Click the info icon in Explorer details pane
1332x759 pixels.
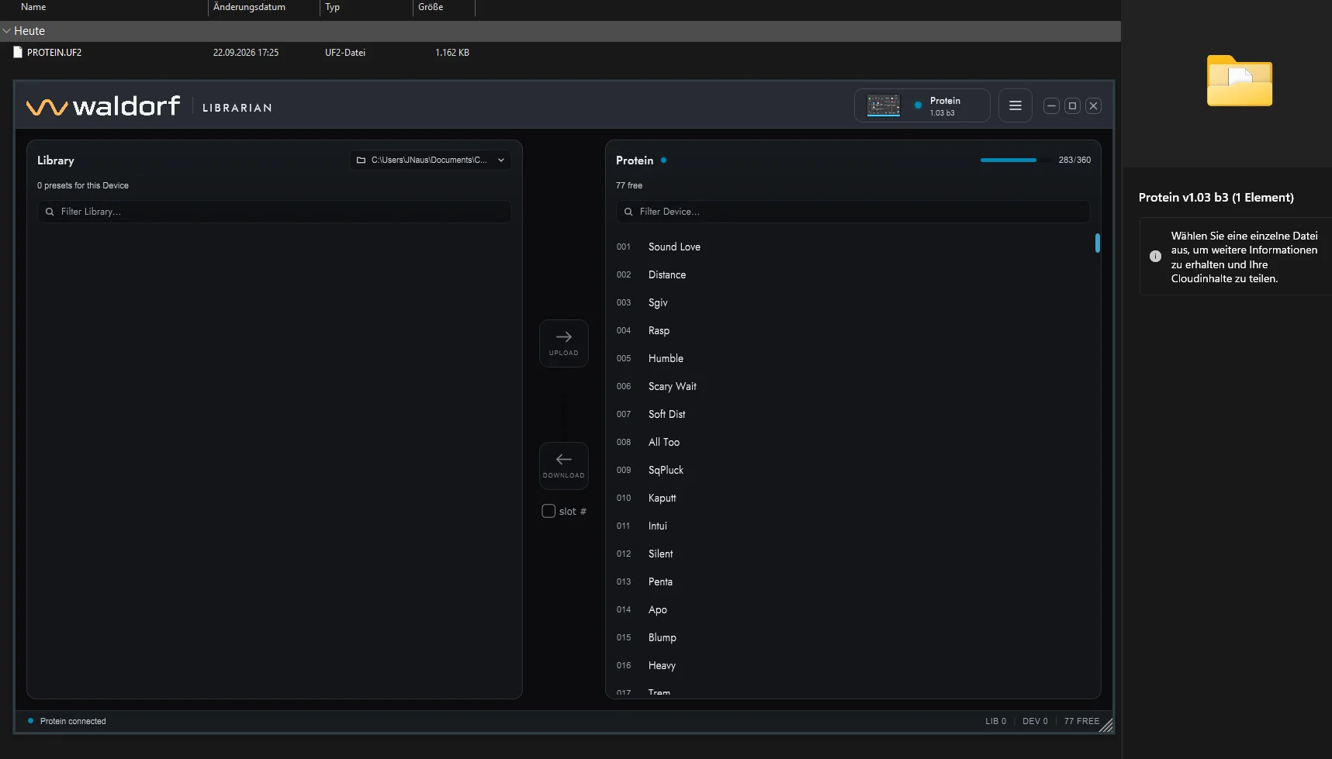tap(1155, 257)
